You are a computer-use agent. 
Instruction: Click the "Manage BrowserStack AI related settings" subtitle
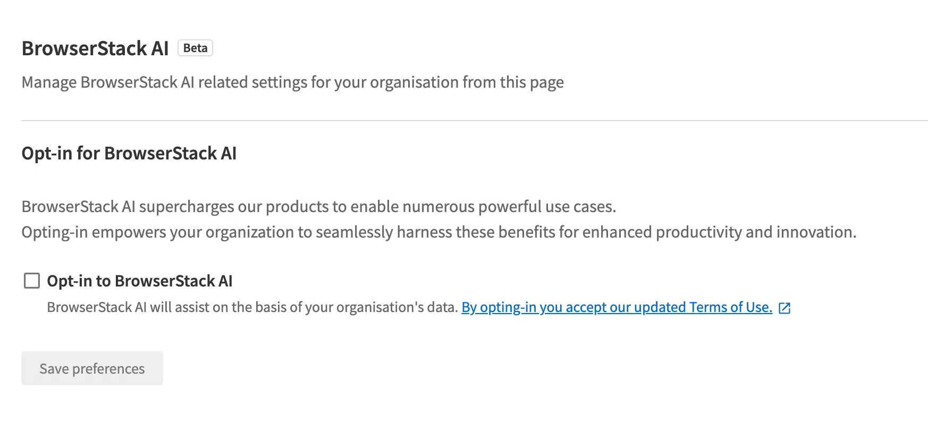coord(292,82)
